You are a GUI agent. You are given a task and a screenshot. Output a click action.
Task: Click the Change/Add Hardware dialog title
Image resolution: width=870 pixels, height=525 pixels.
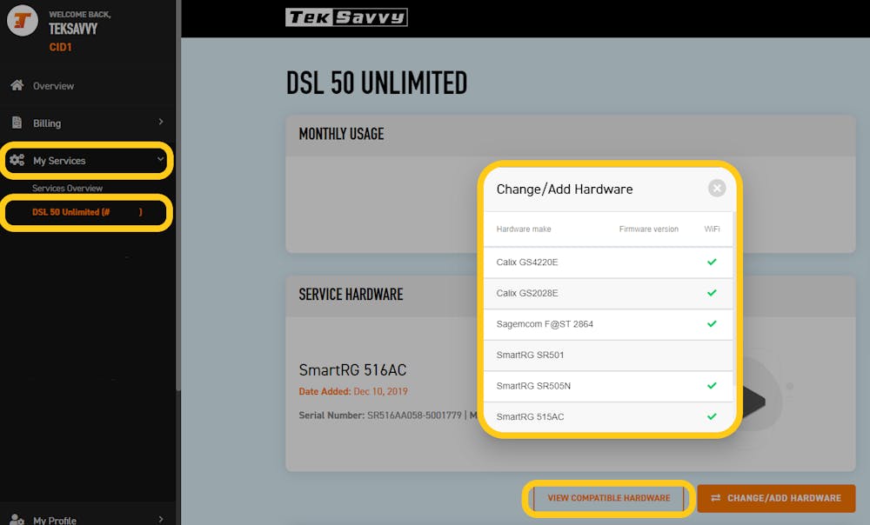coord(565,189)
